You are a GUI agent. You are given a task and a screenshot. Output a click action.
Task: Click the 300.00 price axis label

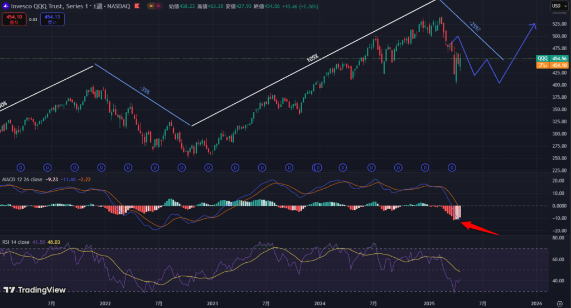[x=559, y=134]
